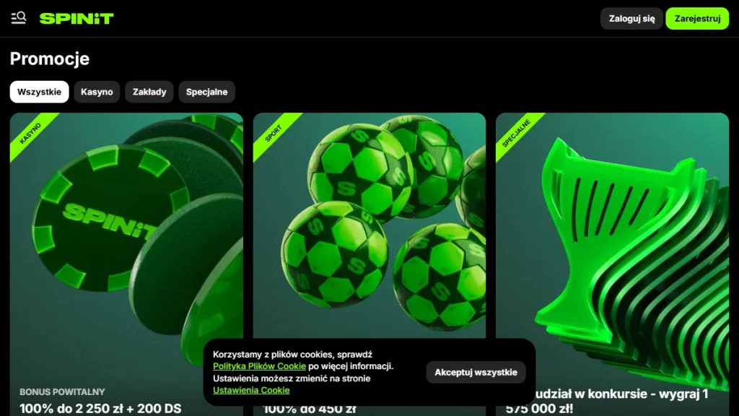
Task: Select the Wszystkie filter tab
Action: click(x=39, y=92)
